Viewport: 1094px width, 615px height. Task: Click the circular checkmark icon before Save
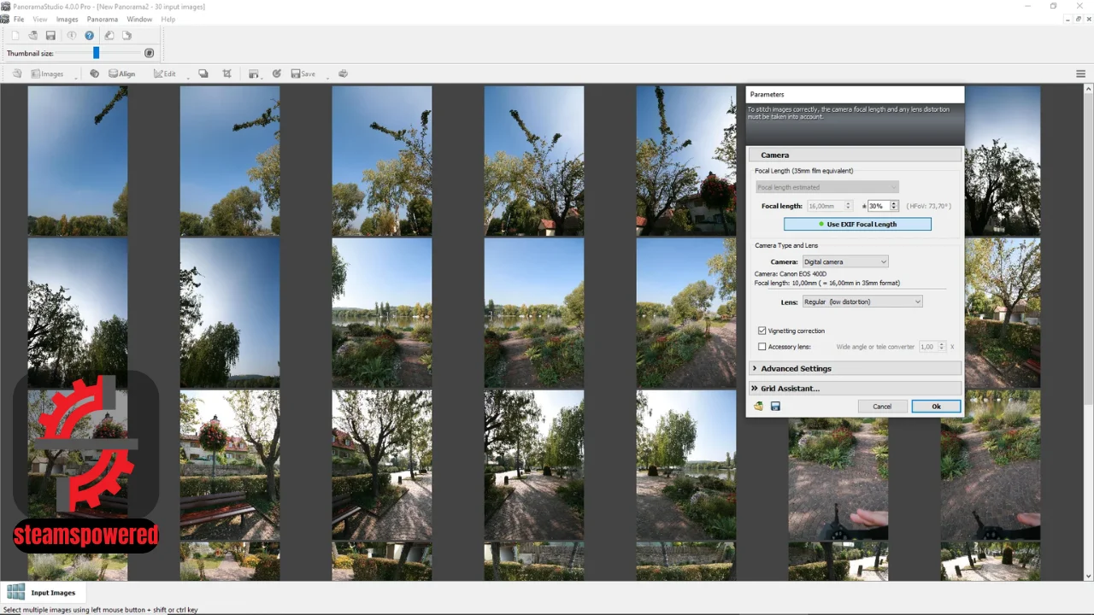pos(277,73)
